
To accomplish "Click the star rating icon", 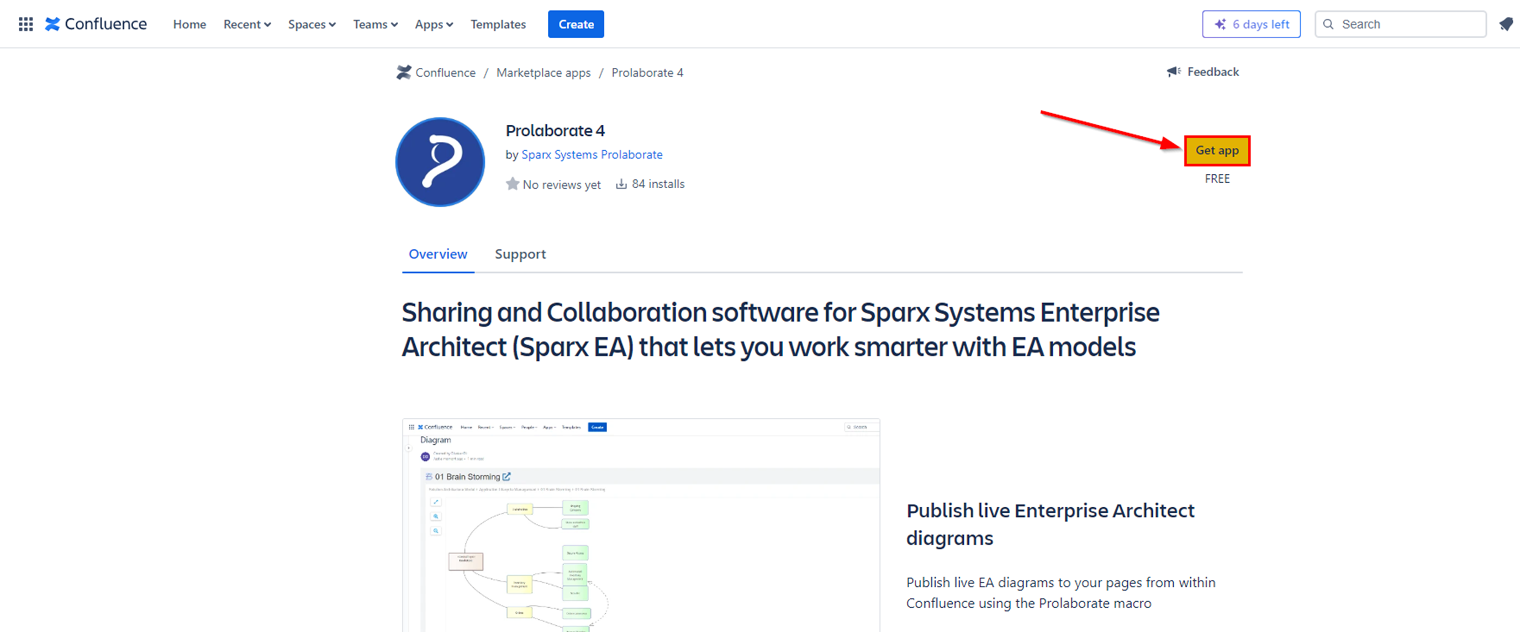I will (x=512, y=184).
